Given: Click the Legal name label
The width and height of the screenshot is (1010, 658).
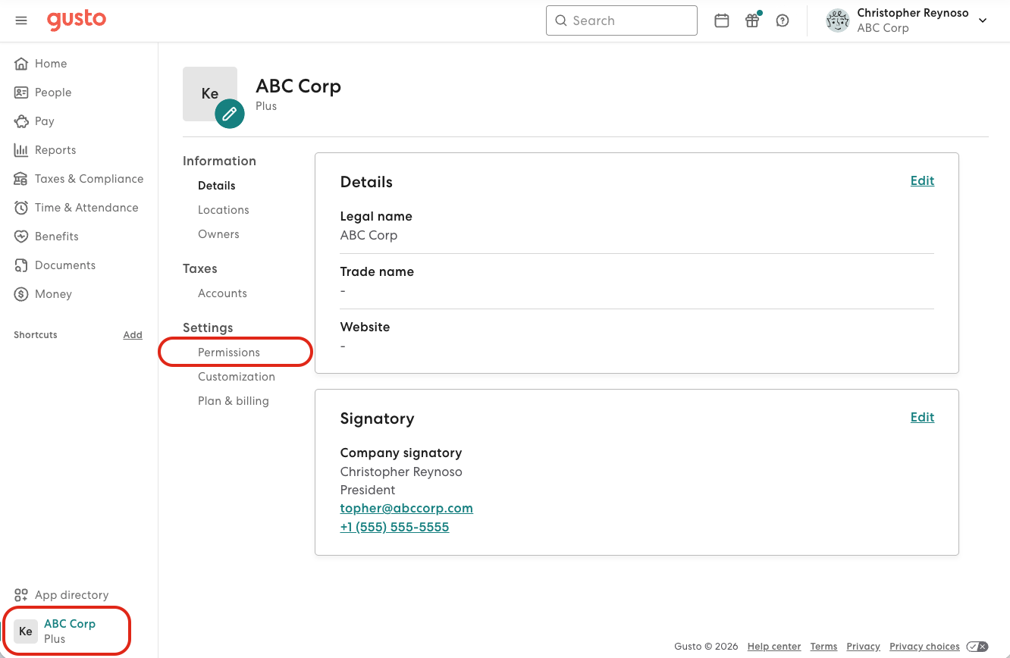Looking at the screenshot, I should coord(376,216).
